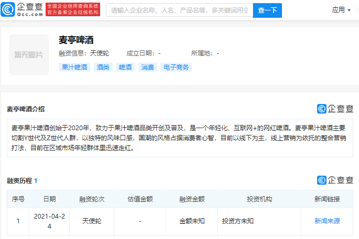Click the red official credit agency banner
Image resolution: width=359 pixels, height=239 pixels.
tap(73, 9)
